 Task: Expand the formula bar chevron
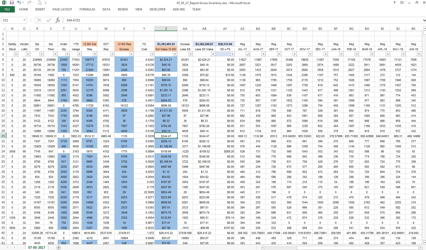424,20
